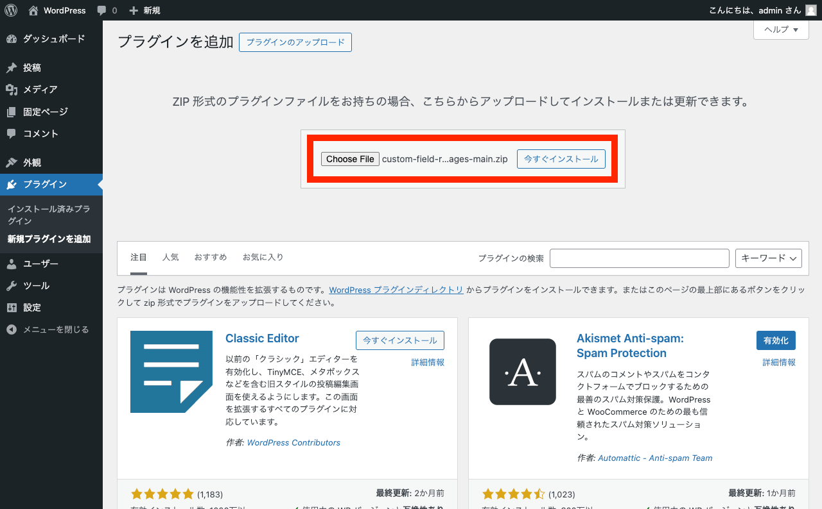Image resolution: width=822 pixels, height=509 pixels.
Task: Open the 固定ページ menu label
Action: (x=46, y=112)
